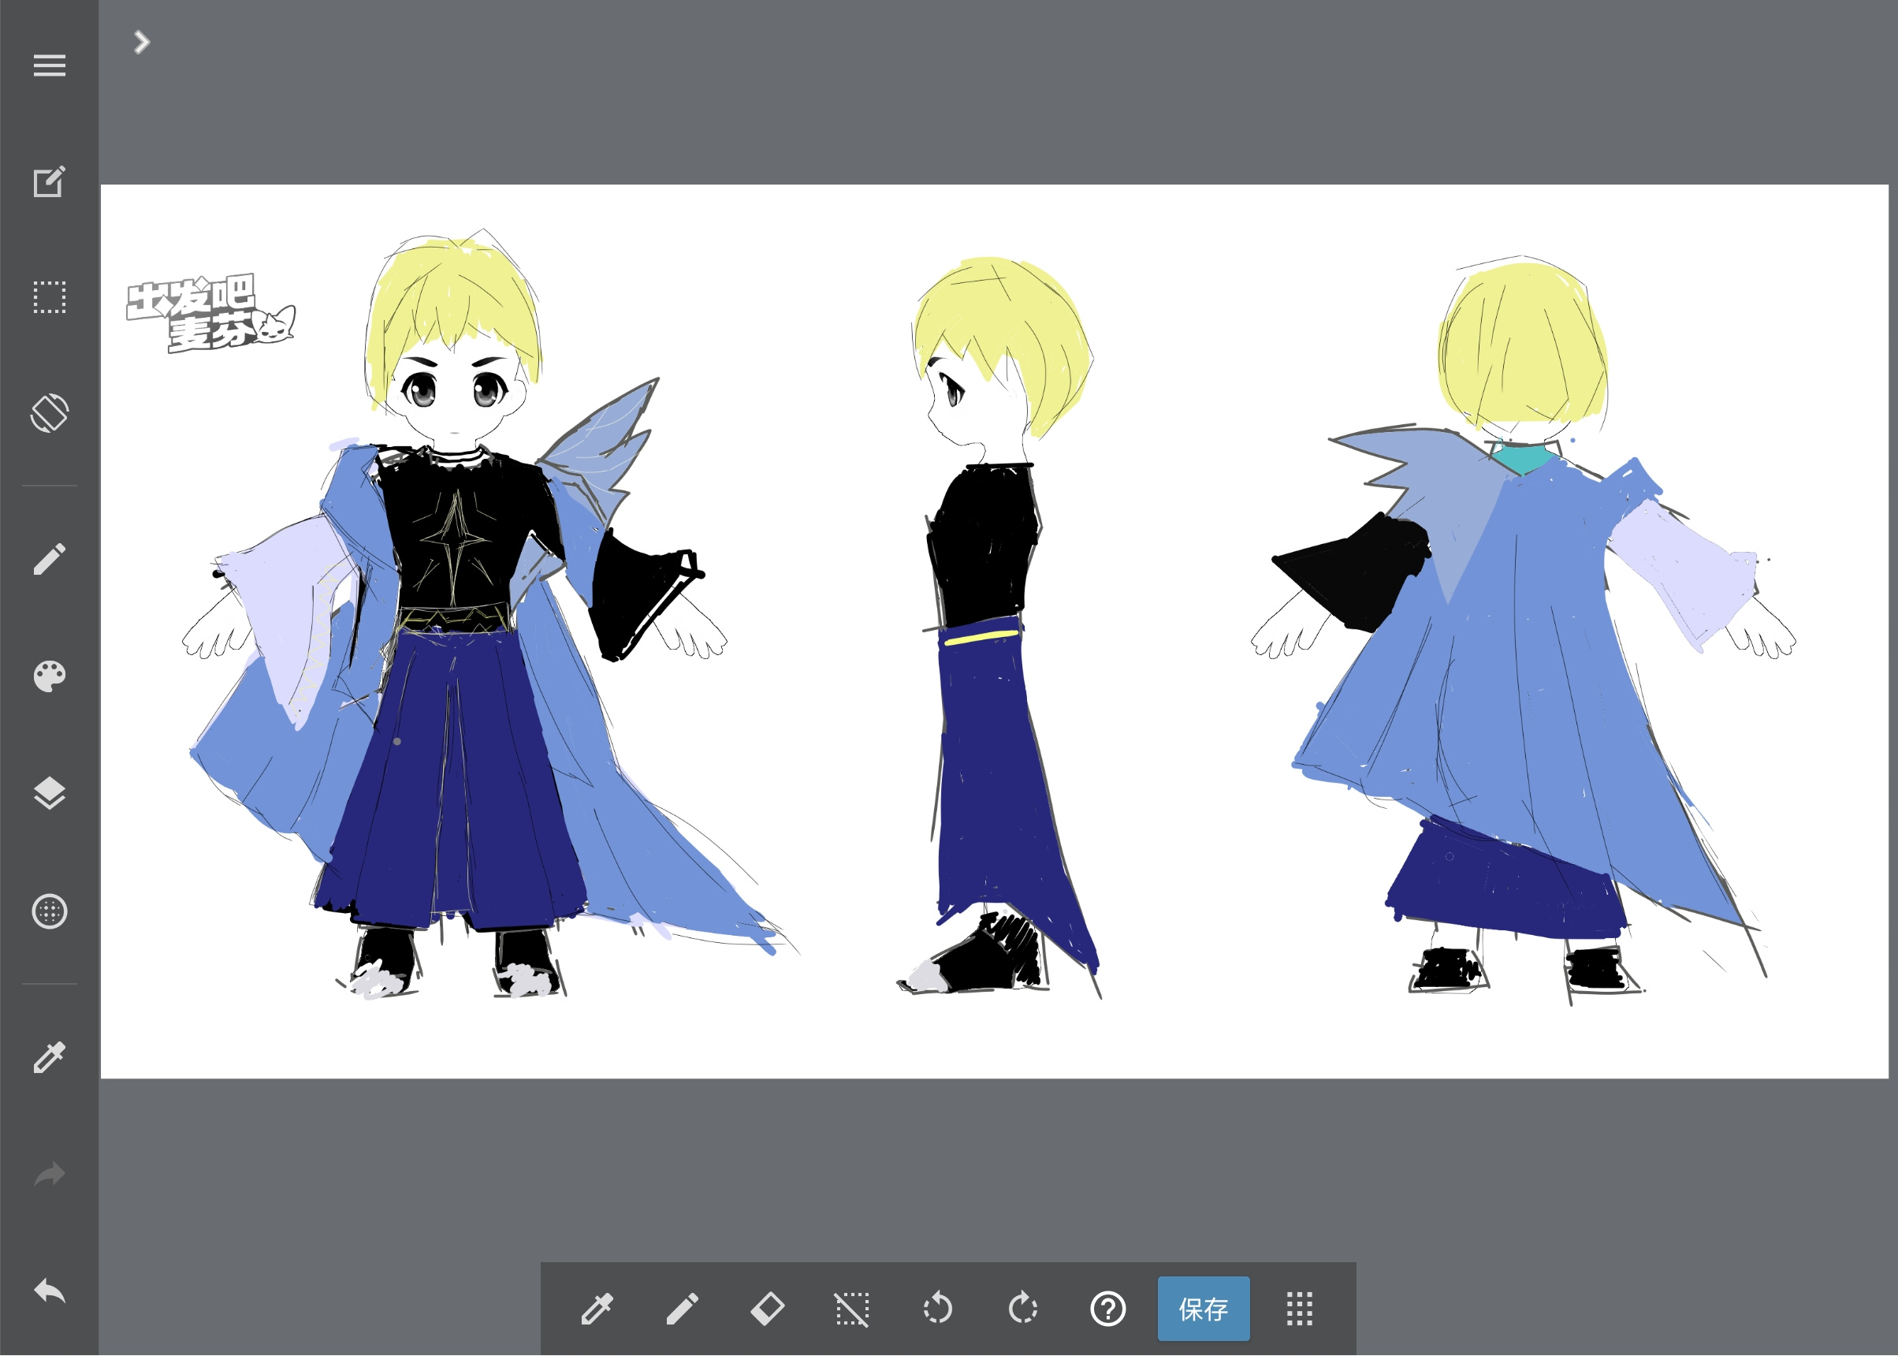Rotate canvas clockwise
1898x1356 pixels.
tap(1023, 1310)
